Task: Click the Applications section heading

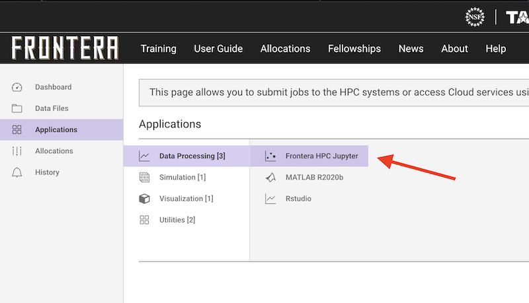Action: click(x=170, y=124)
